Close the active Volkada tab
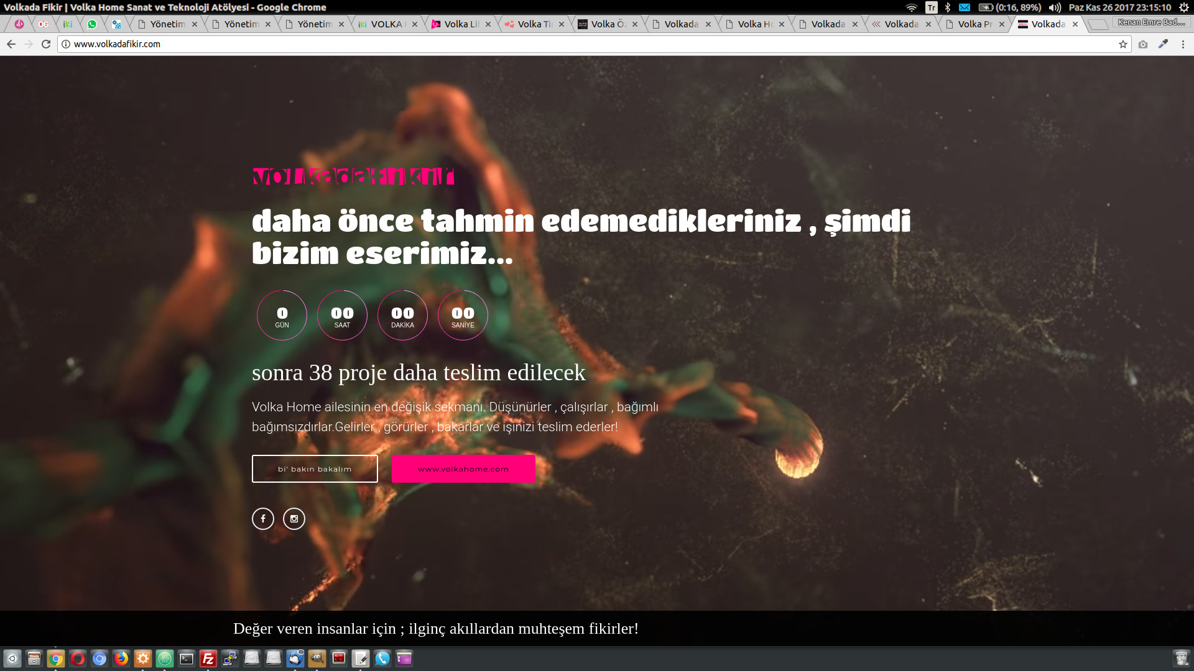The height and width of the screenshot is (671, 1194). (1075, 24)
